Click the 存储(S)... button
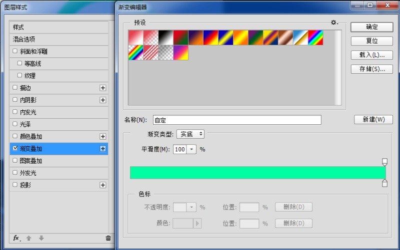The width and height of the screenshot is (400, 250). [x=371, y=69]
